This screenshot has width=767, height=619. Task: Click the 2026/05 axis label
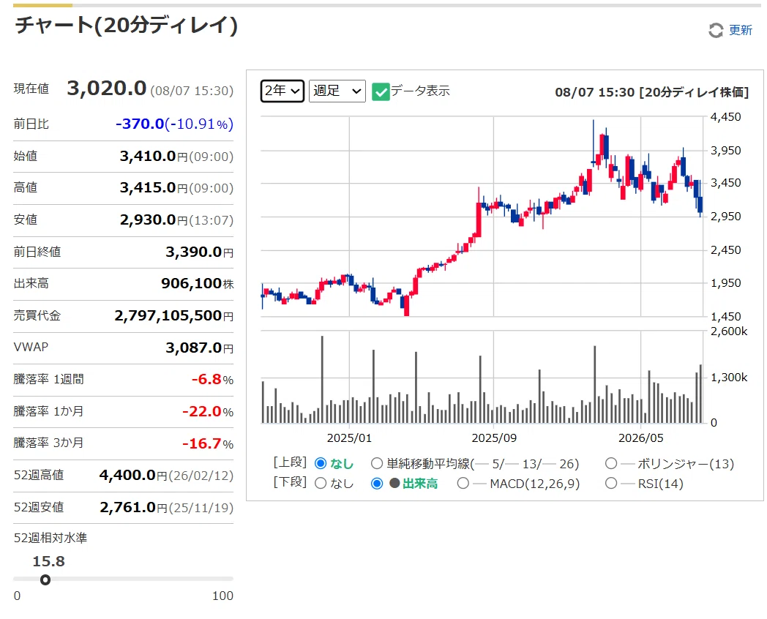click(x=641, y=438)
